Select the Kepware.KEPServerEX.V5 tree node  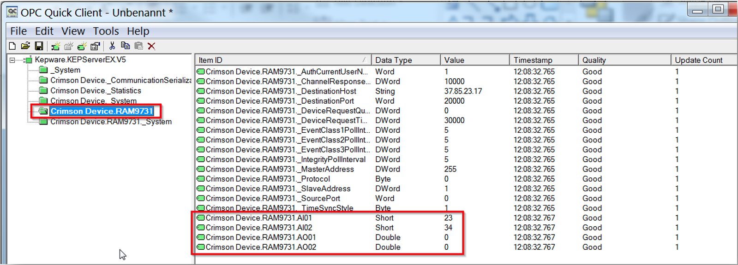click(80, 60)
